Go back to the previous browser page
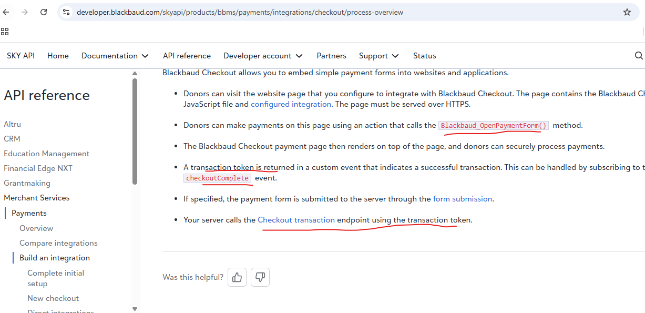Viewport: 645px width, 313px height. [6, 12]
